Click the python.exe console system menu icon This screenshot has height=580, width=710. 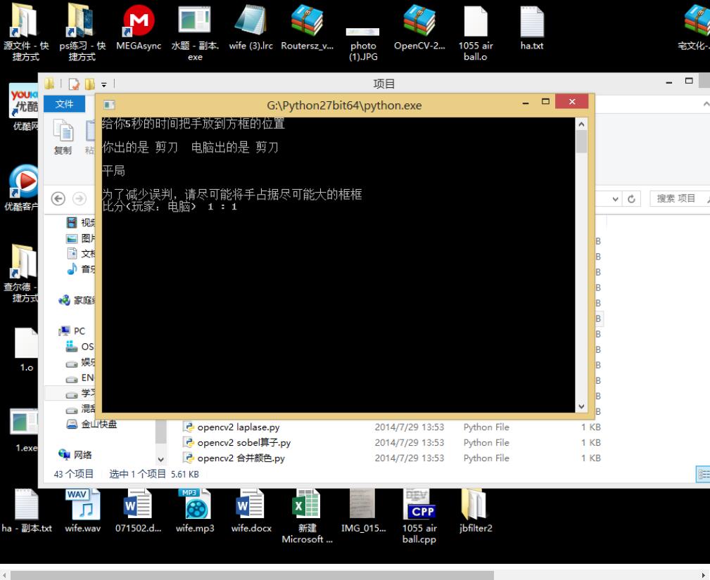coord(109,105)
